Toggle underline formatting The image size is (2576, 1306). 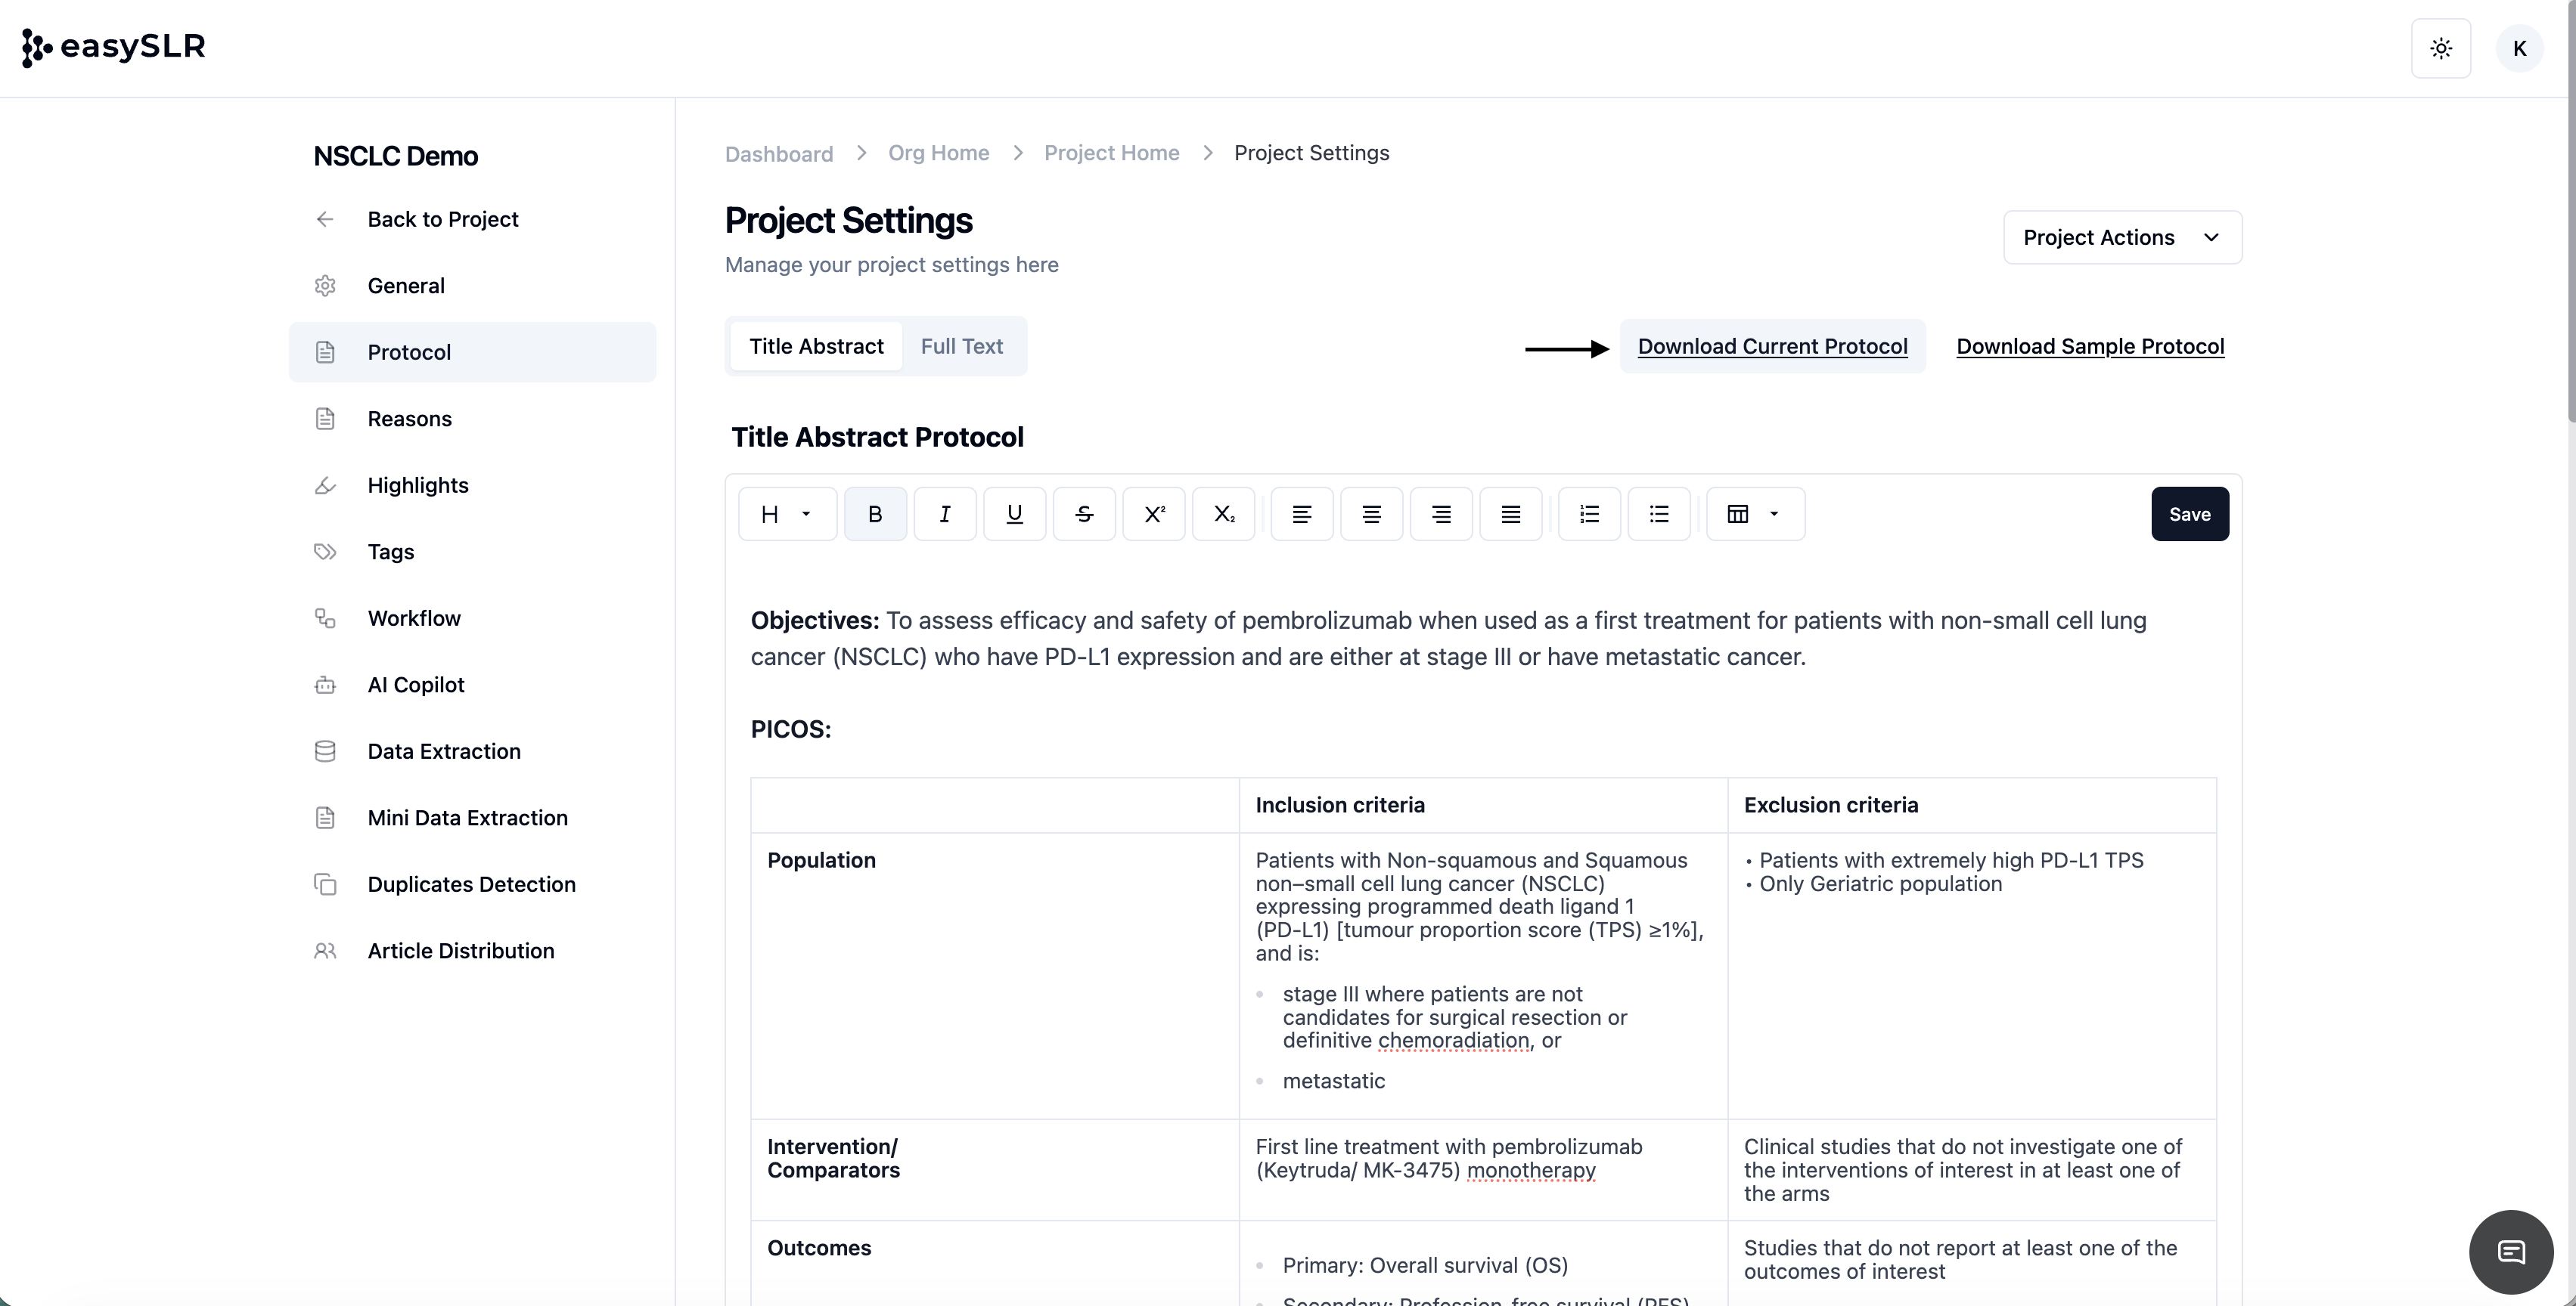point(1014,514)
